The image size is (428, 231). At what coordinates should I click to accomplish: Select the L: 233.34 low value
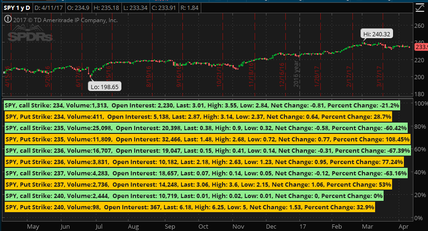pos(136,8)
